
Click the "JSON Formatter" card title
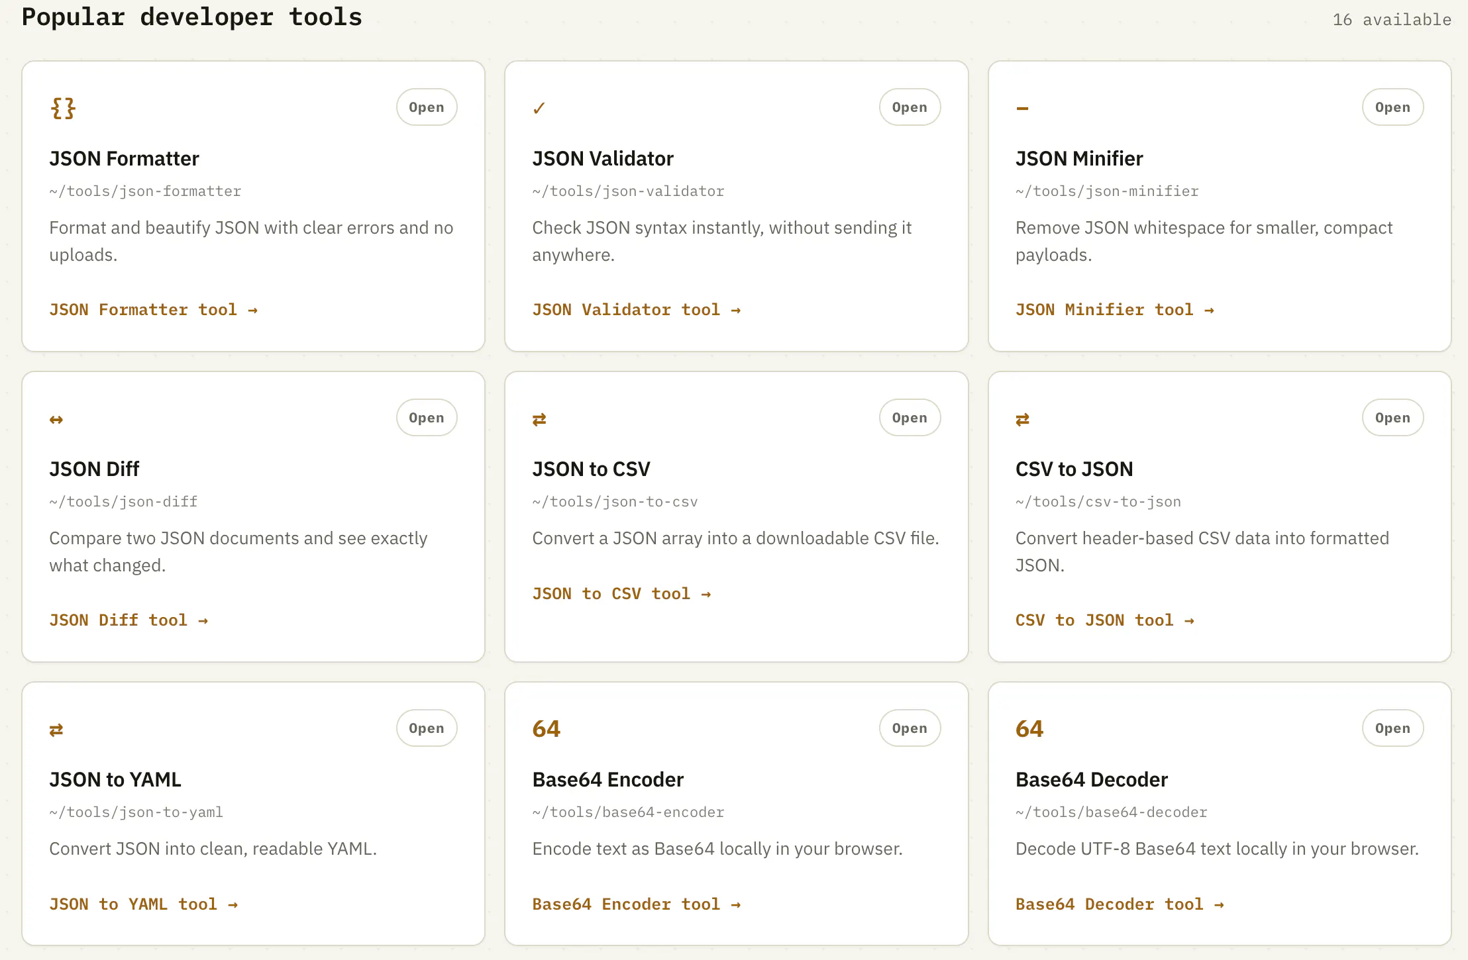pos(124,159)
